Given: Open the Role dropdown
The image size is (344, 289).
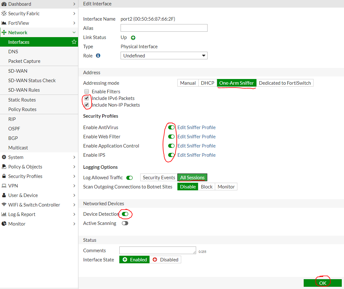Looking at the screenshot, I should [164, 56].
